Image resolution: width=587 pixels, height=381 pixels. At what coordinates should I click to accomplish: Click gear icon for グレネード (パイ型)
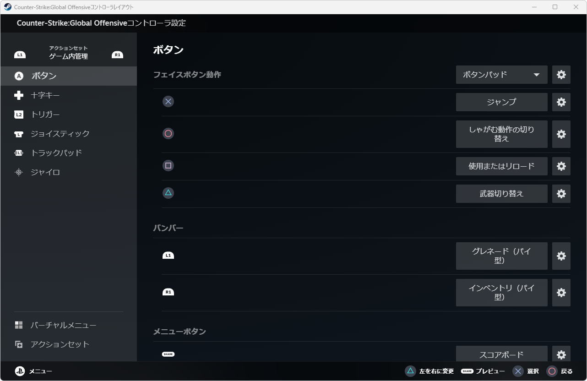[561, 256]
